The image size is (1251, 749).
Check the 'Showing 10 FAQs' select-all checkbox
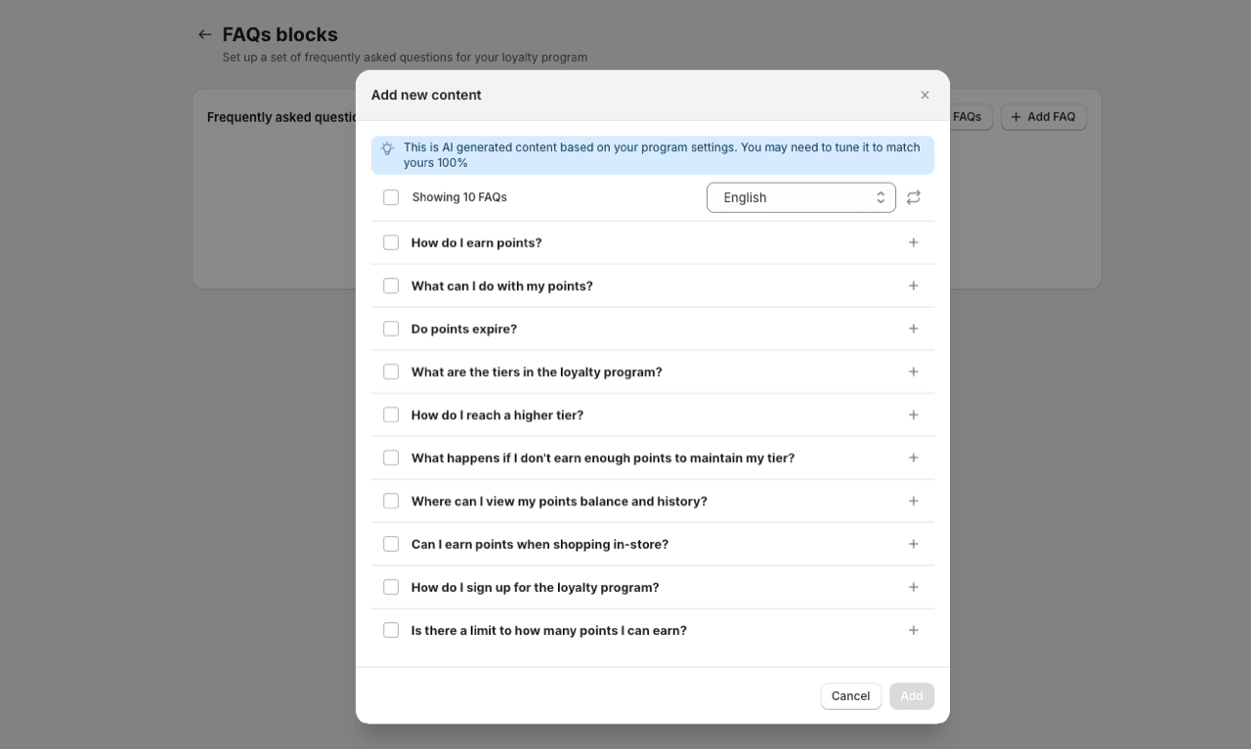(x=391, y=197)
